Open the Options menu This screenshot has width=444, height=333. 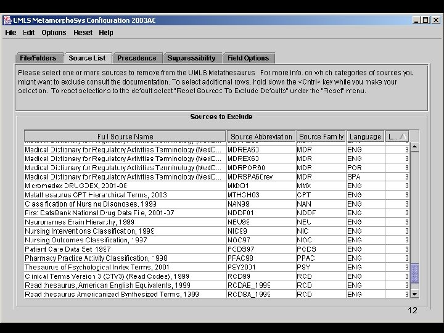click(x=54, y=33)
